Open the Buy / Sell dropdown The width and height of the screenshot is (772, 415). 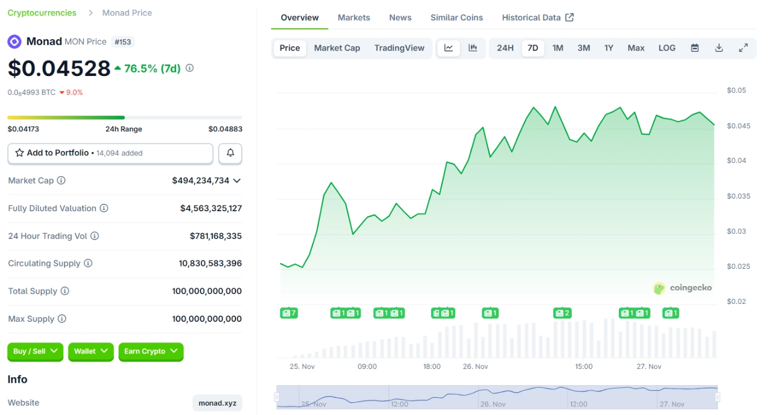click(x=35, y=351)
